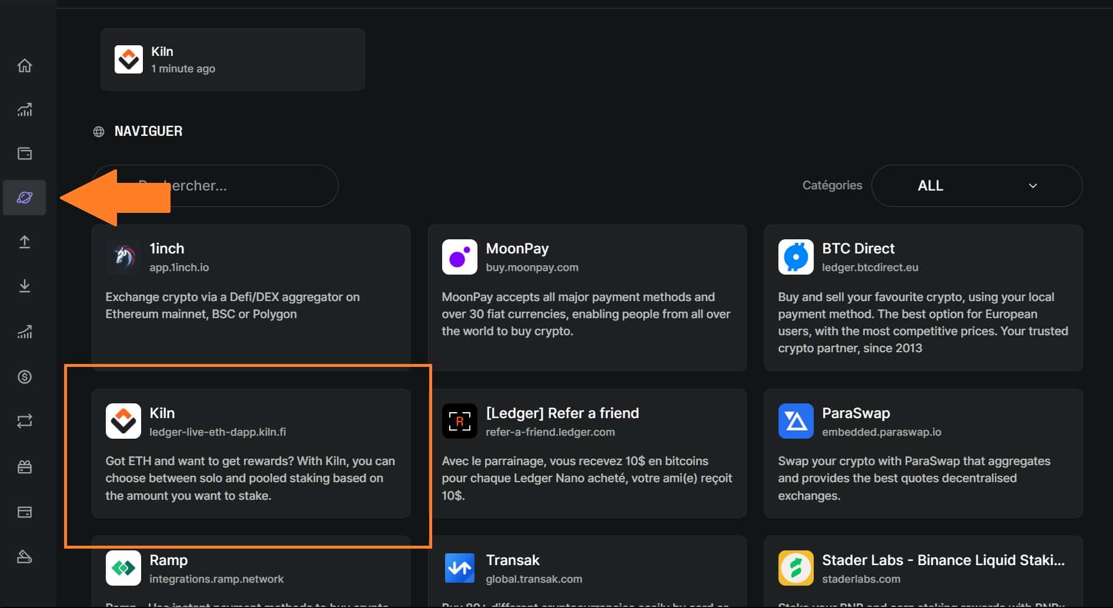Click the ParaSwap description text
The height and width of the screenshot is (608, 1113).
[x=914, y=478]
